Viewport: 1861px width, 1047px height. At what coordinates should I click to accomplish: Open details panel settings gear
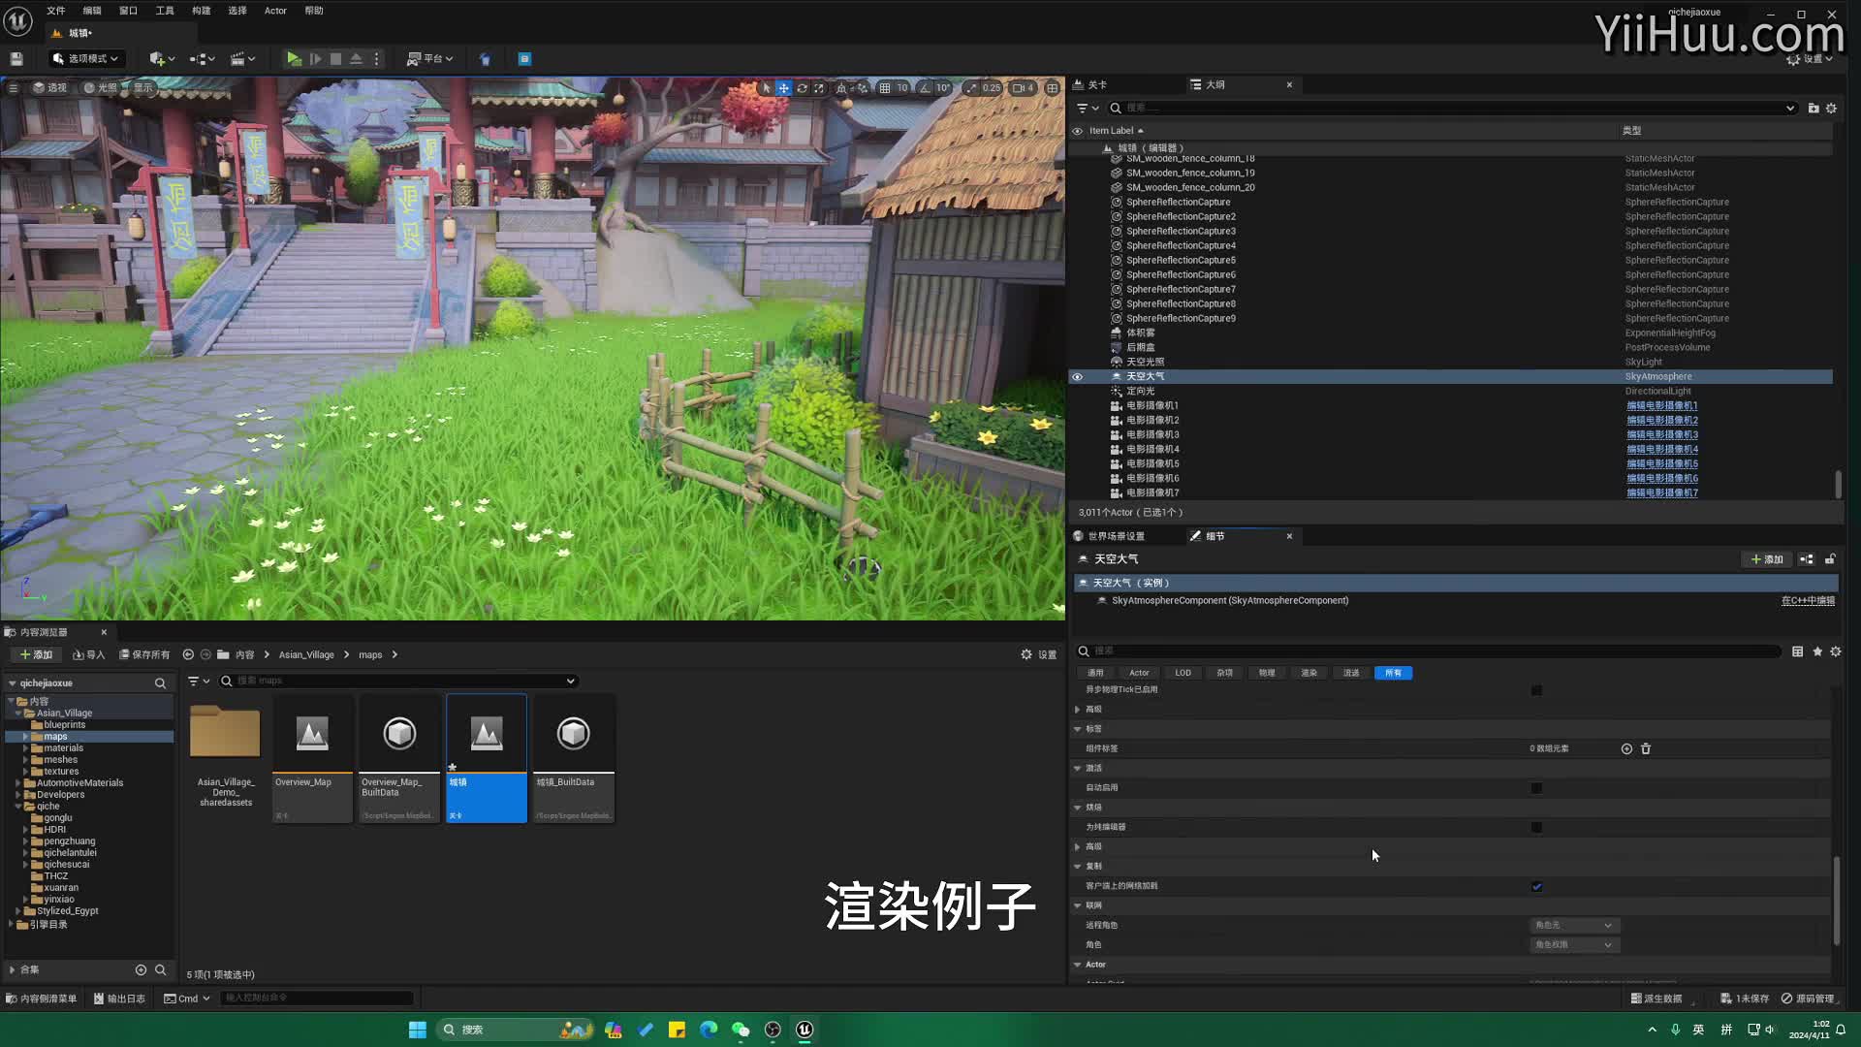point(1835,652)
